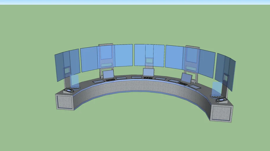
Task: Select the left laptop screen on the console
Action: [109, 74]
